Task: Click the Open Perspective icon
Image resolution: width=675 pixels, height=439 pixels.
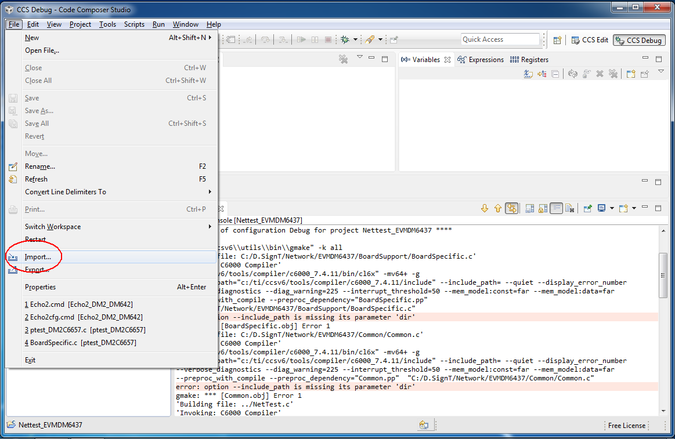Action: 558,40
